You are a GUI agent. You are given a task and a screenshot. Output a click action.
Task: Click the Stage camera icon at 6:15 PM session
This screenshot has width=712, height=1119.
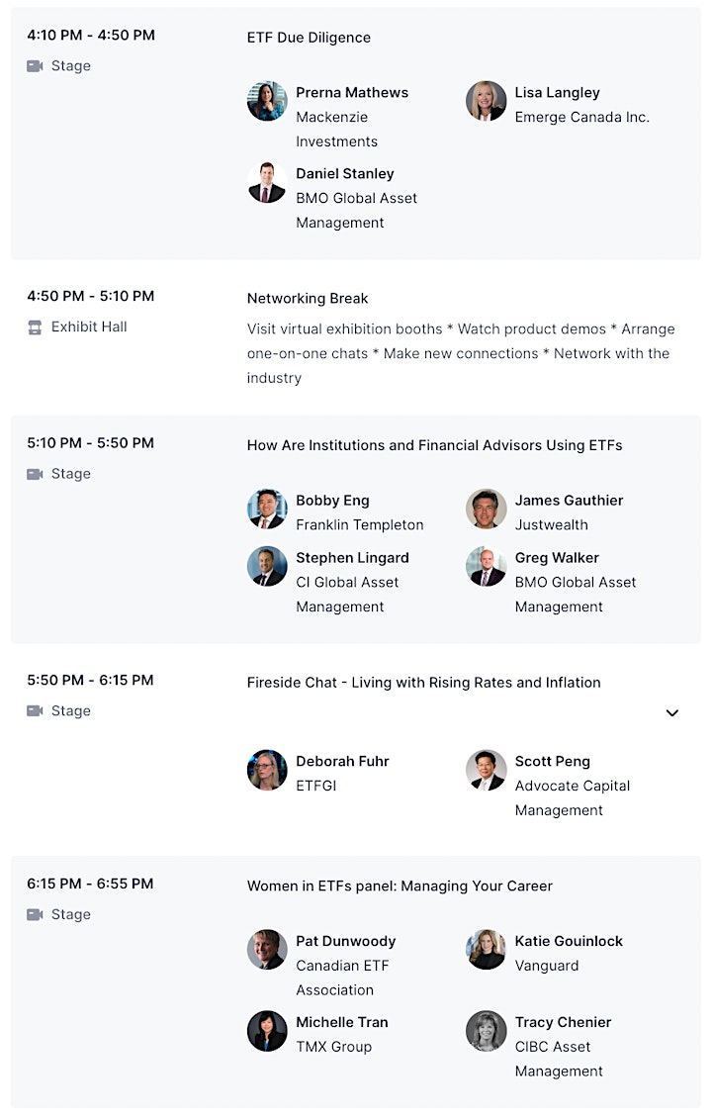tap(35, 914)
